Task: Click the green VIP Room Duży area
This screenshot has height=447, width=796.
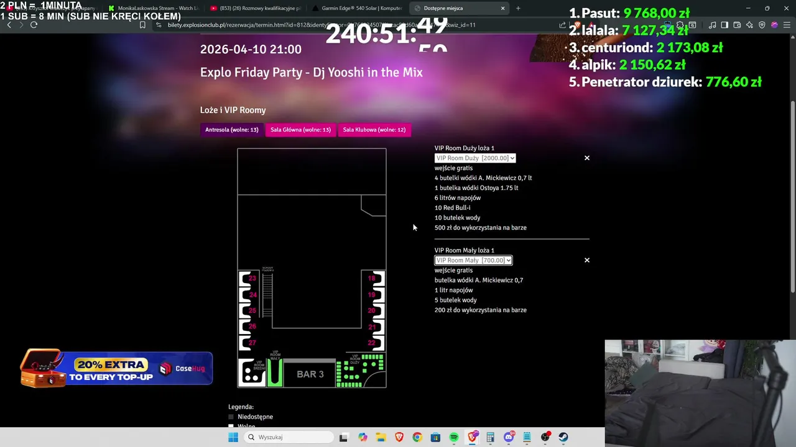Action: coord(360,371)
